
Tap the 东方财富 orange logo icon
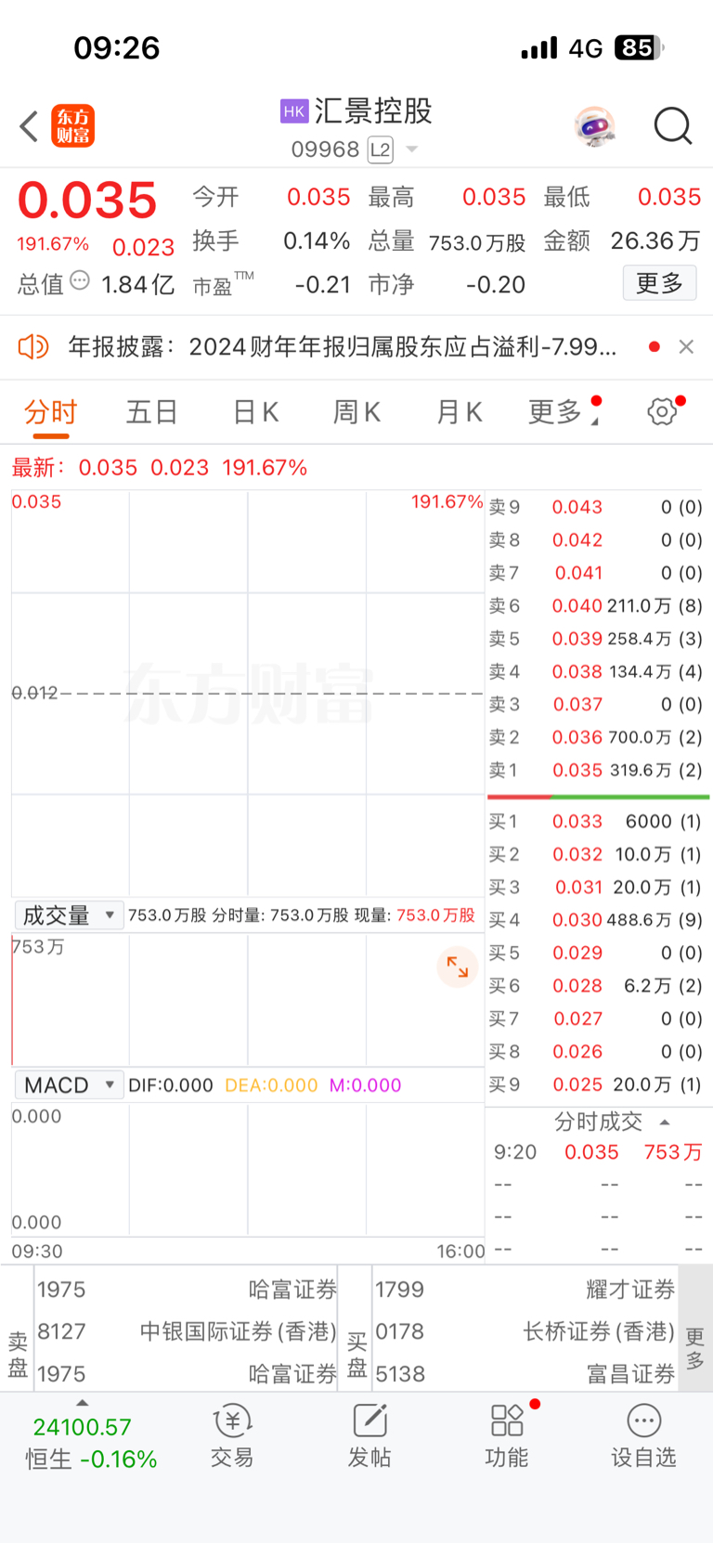tap(73, 126)
